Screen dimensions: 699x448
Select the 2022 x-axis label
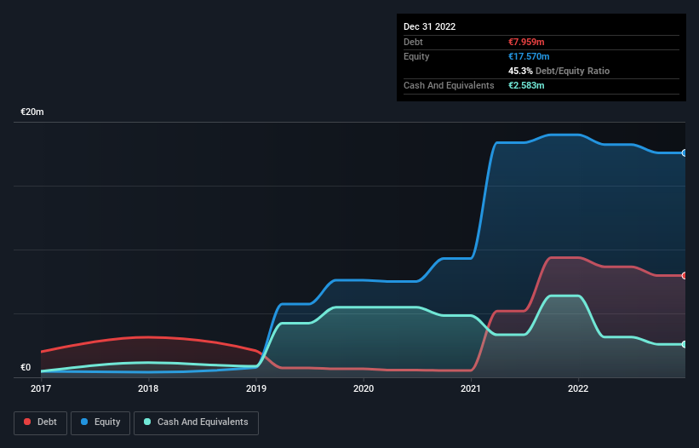tap(578, 388)
